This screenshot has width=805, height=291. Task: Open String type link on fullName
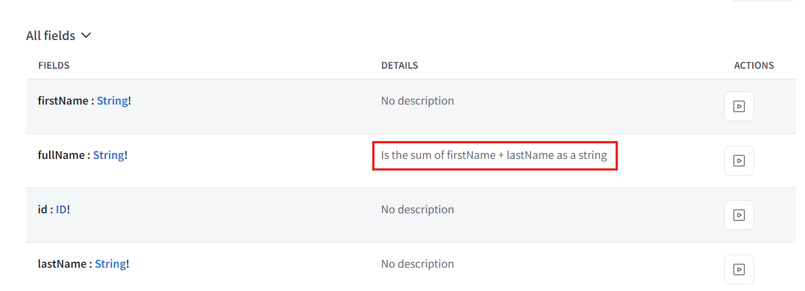pyautogui.click(x=108, y=155)
